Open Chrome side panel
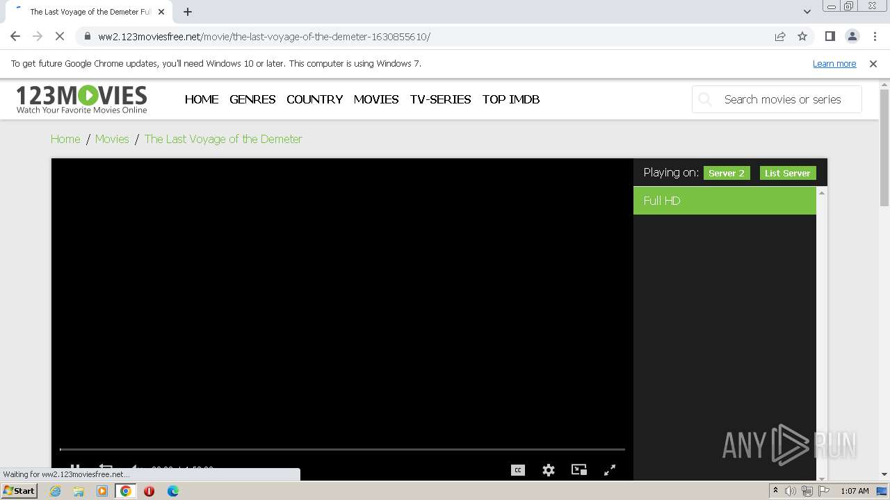The height and width of the screenshot is (500, 890). pos(830,36)
